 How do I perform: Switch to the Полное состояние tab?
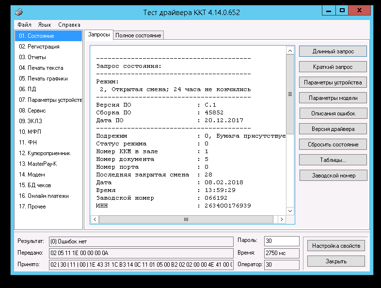tap(138, 35)
